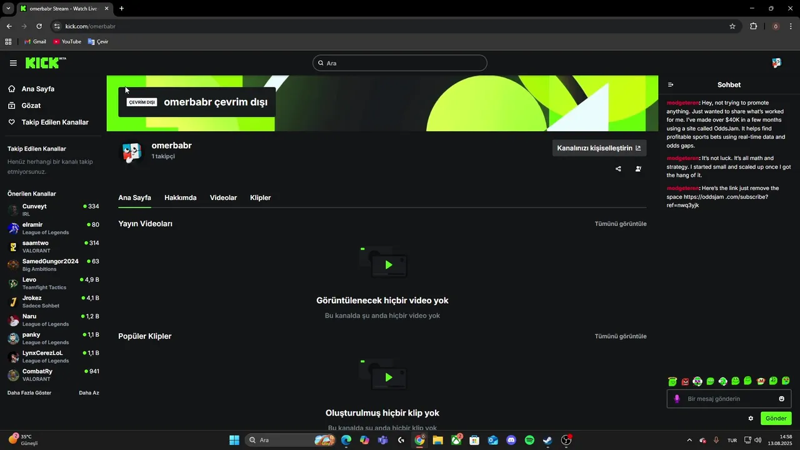Open panky recommended channel

click(x=53, y=338)
